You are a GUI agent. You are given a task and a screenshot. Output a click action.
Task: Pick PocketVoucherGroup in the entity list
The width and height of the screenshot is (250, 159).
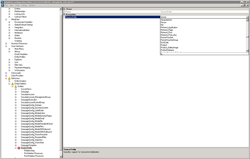point(169,40)
